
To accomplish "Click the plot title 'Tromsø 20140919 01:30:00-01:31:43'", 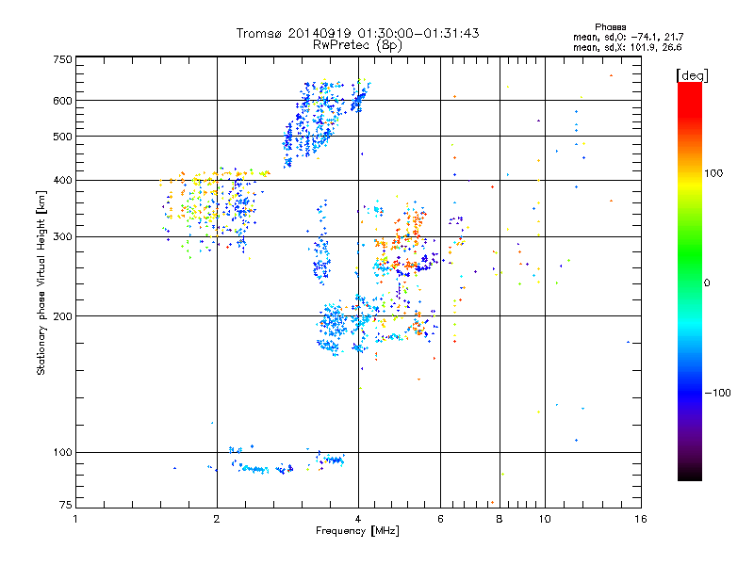I will (357, 33).
